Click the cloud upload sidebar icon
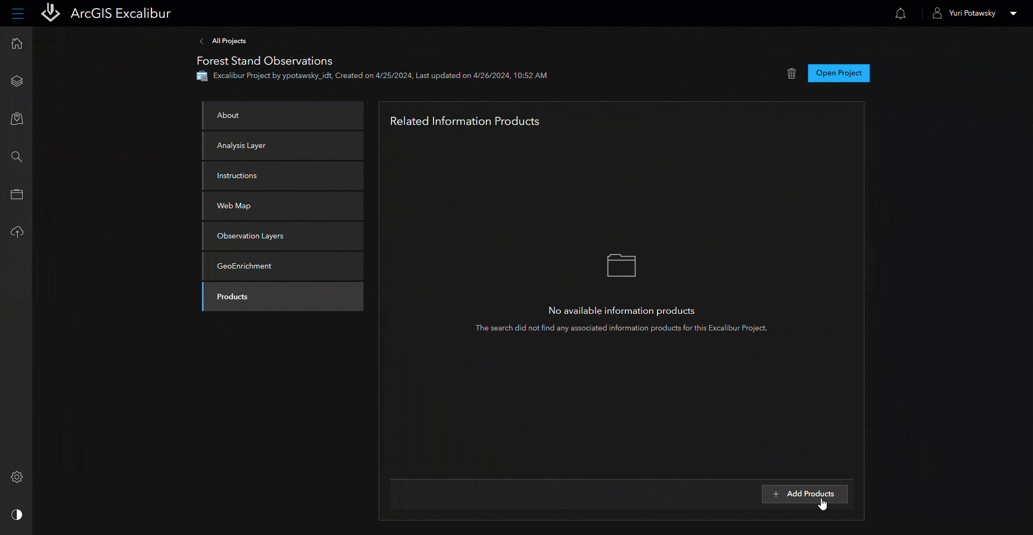 17,232
